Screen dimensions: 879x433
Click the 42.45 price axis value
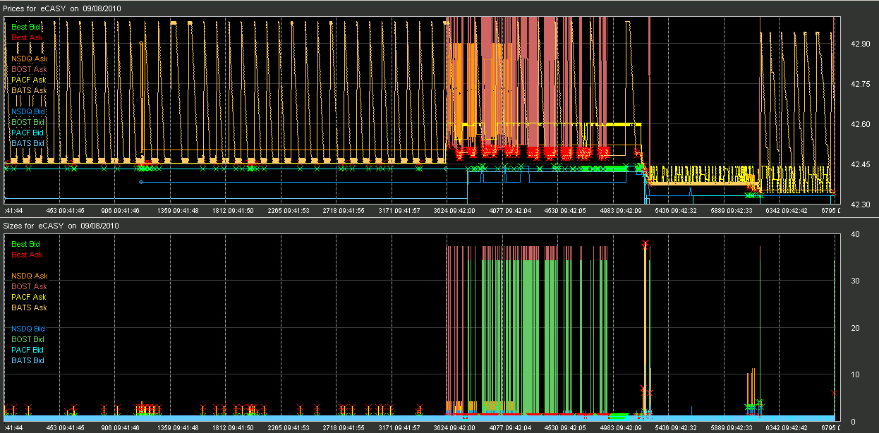click(860, 164)
